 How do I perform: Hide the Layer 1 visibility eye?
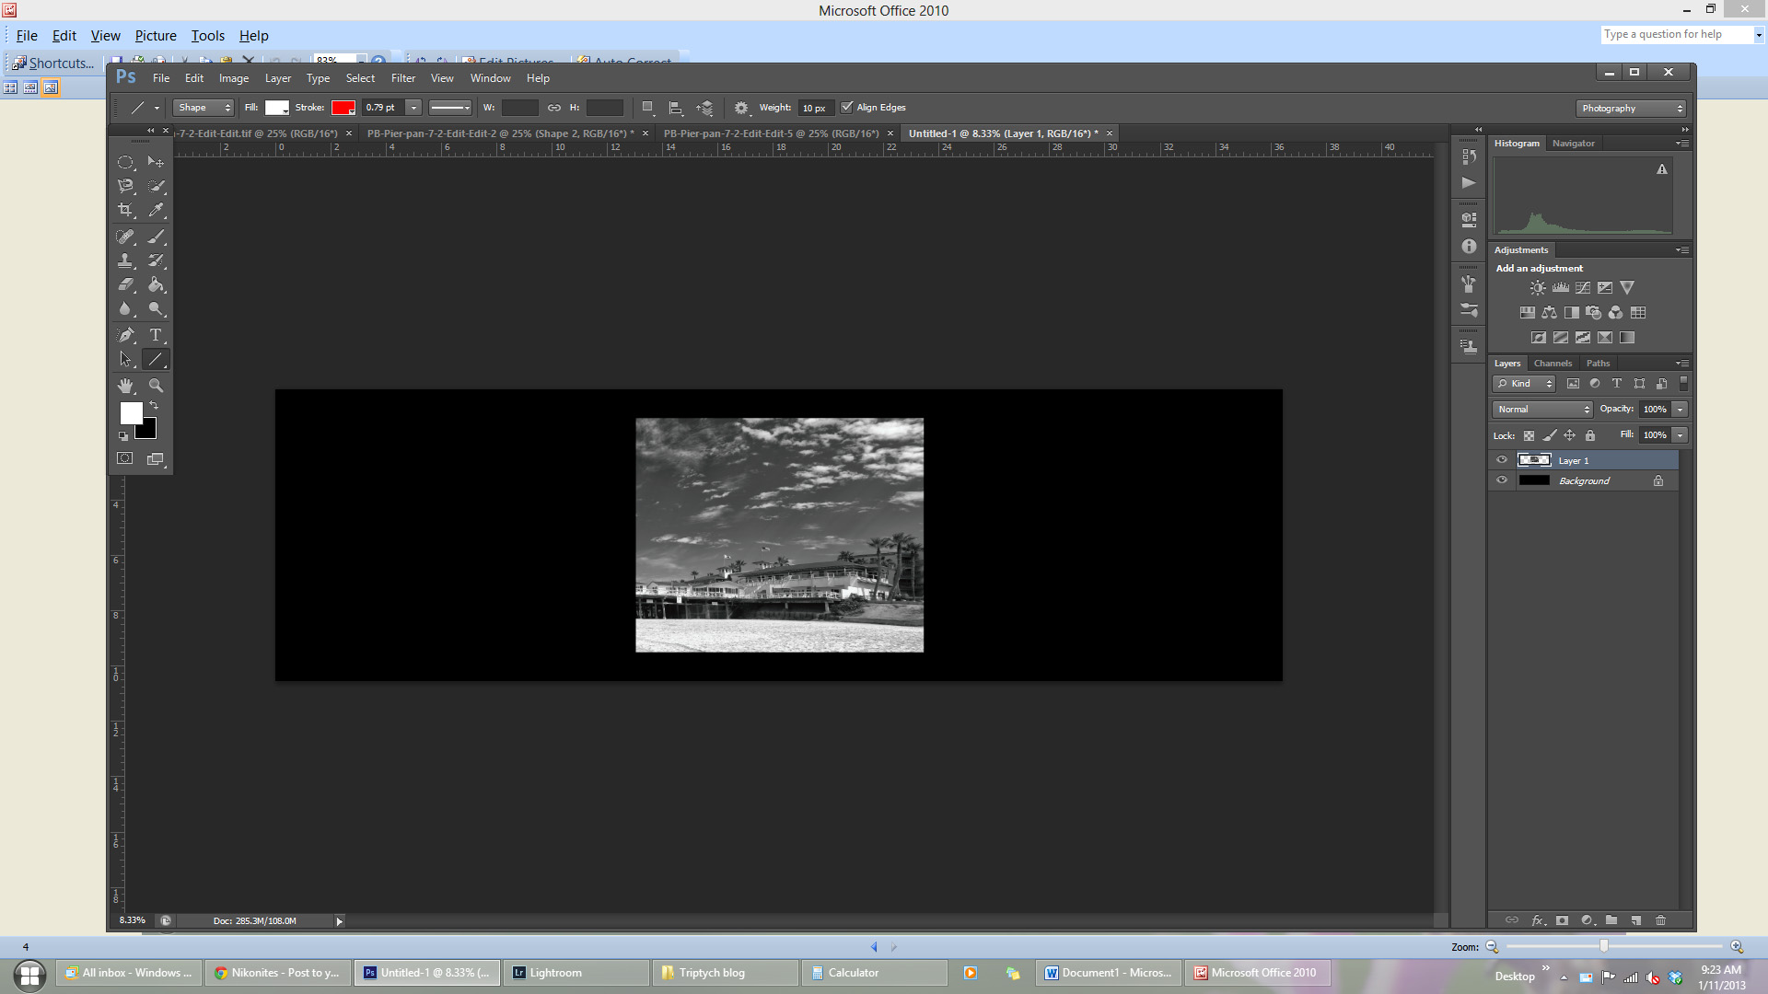click(1502, 460)
